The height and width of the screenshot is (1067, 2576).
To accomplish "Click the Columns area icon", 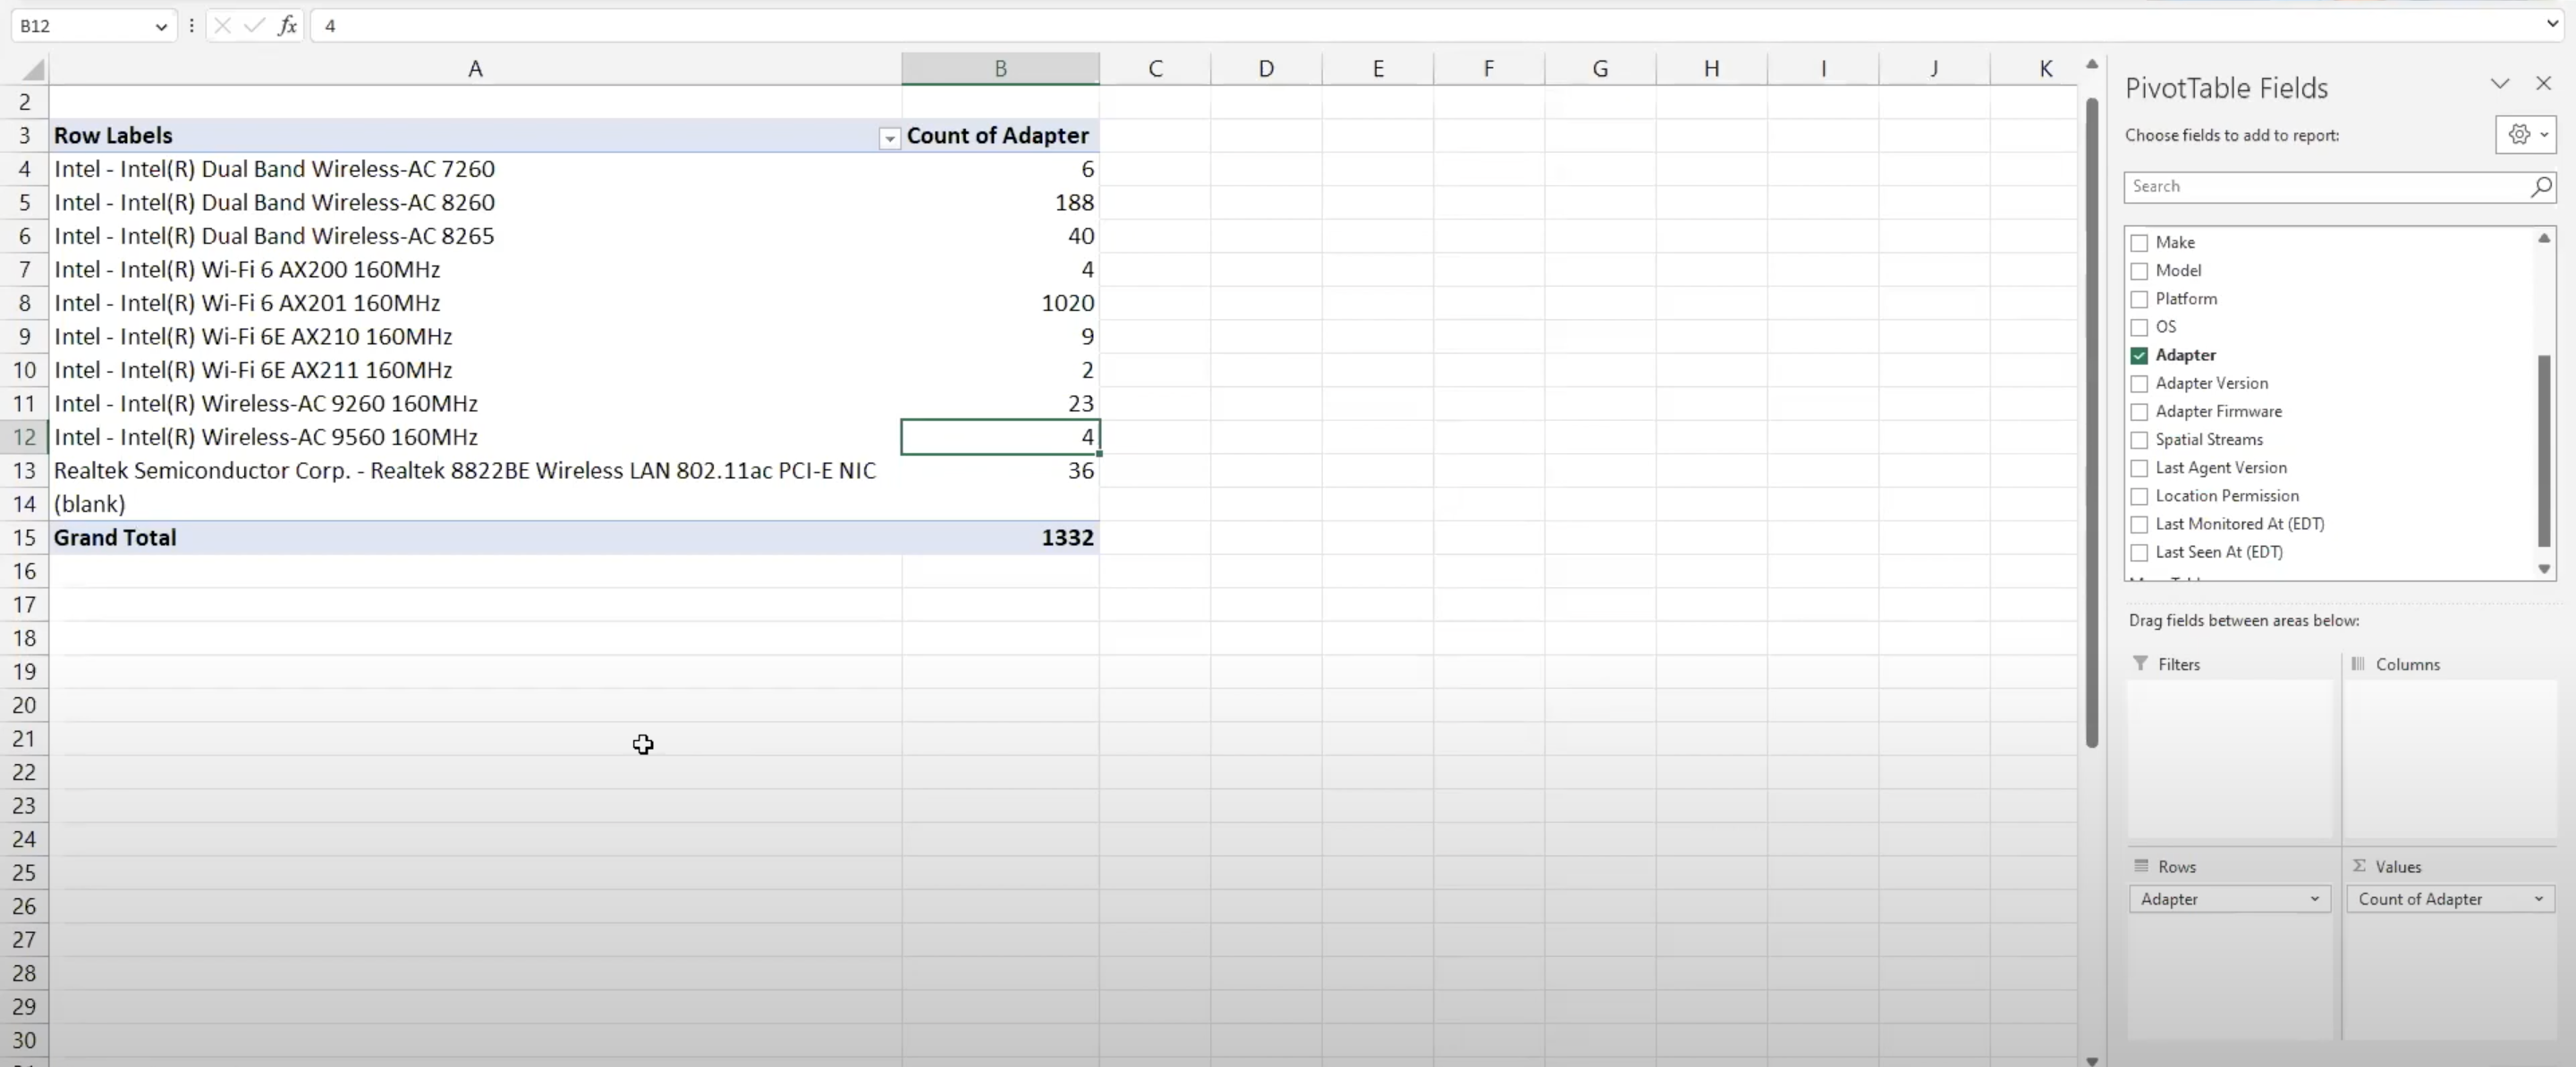I will coord(2359,663).
